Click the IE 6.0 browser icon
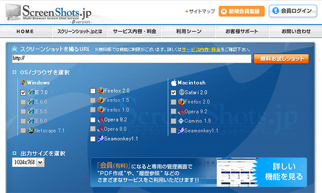The width and height of the screenshot is (322, 193). 31,102
